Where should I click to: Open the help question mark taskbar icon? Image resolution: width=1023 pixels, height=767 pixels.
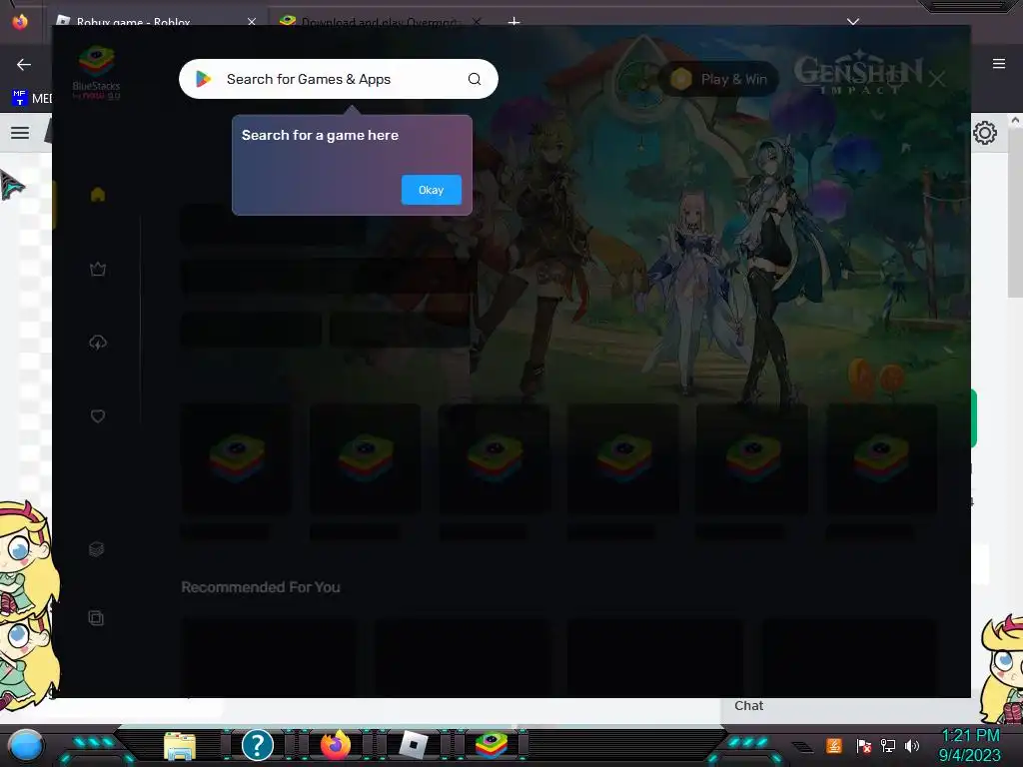[x=258, y=745]
